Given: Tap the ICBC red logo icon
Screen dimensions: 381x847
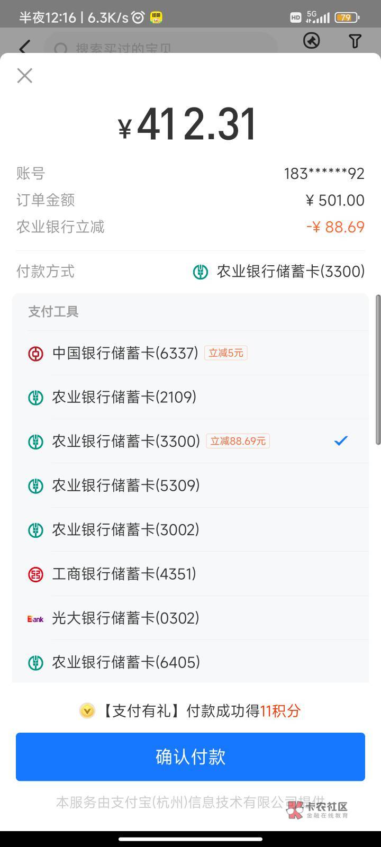Looking at the screenshot, I should [35, 574].
